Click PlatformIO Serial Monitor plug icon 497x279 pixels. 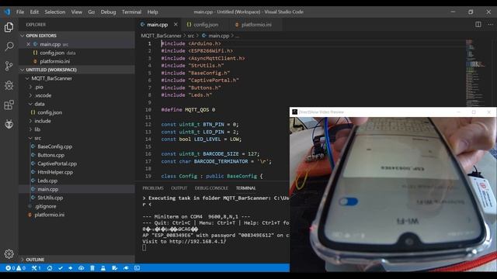pyautogui.click(x=126, y=268)
